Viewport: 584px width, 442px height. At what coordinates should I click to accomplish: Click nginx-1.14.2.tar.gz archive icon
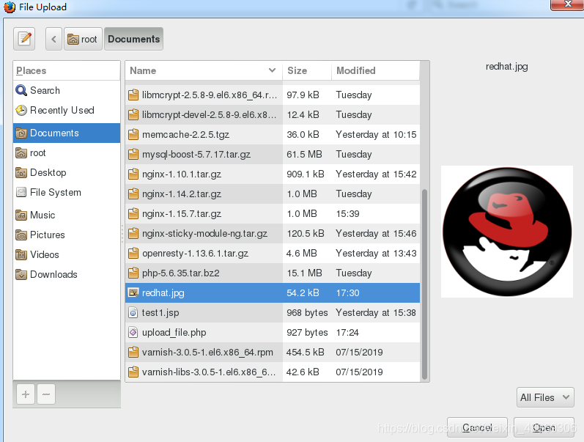[x=133, y=194]
